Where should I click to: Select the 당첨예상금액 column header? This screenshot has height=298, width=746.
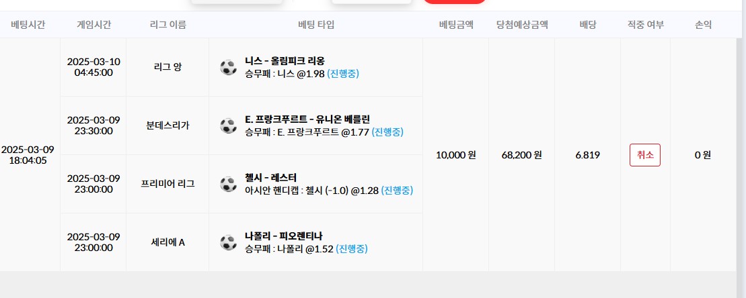[521, 25]
